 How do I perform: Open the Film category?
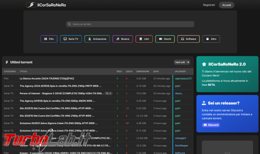tap(49, 39)
